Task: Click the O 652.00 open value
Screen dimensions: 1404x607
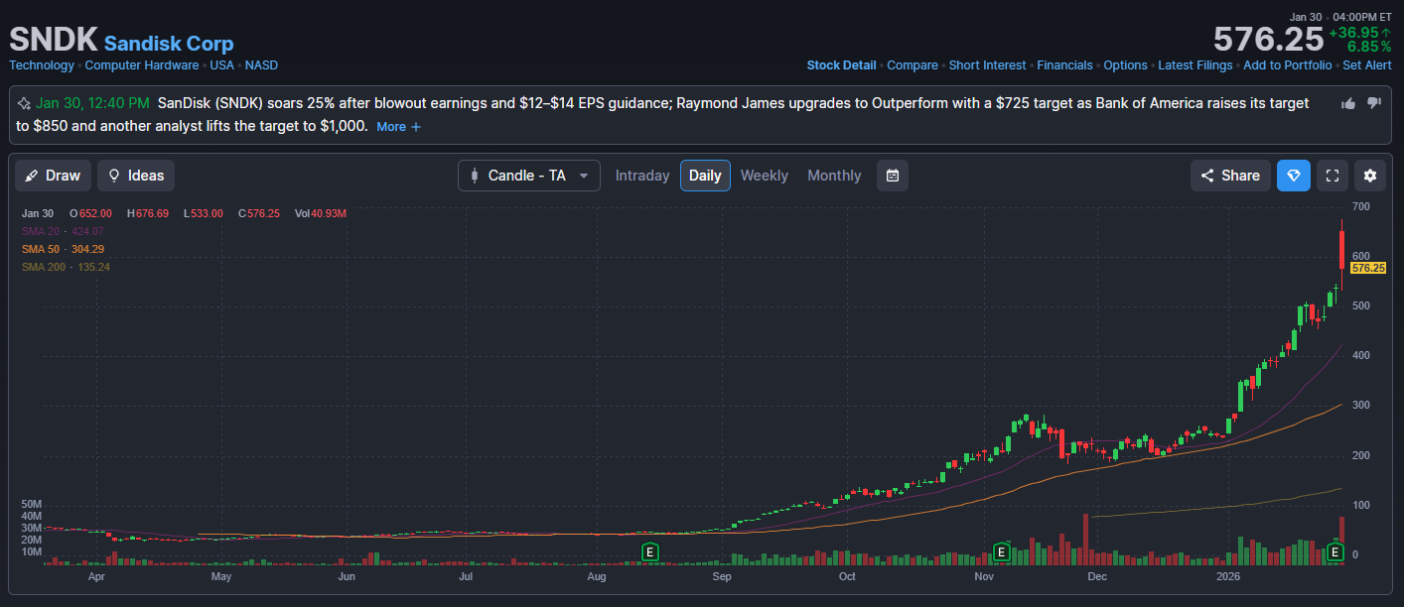Action: (90, 213)
